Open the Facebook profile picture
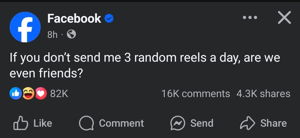 click(25, 27)
